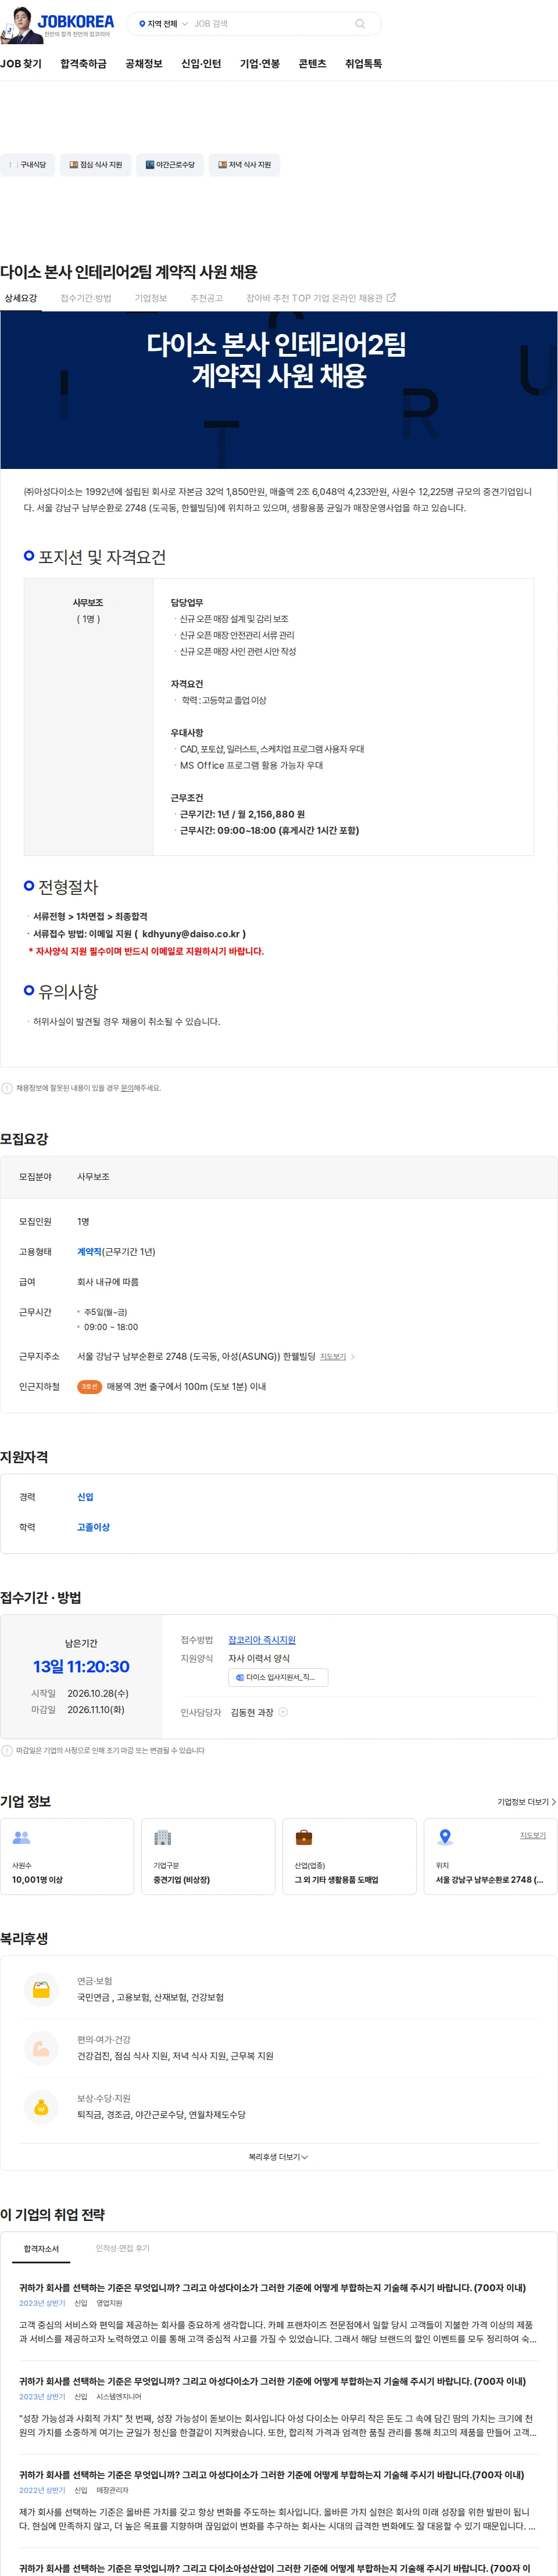Click the info icon beside 마감일은 기업의 사정

click(x=7, y=1751)
